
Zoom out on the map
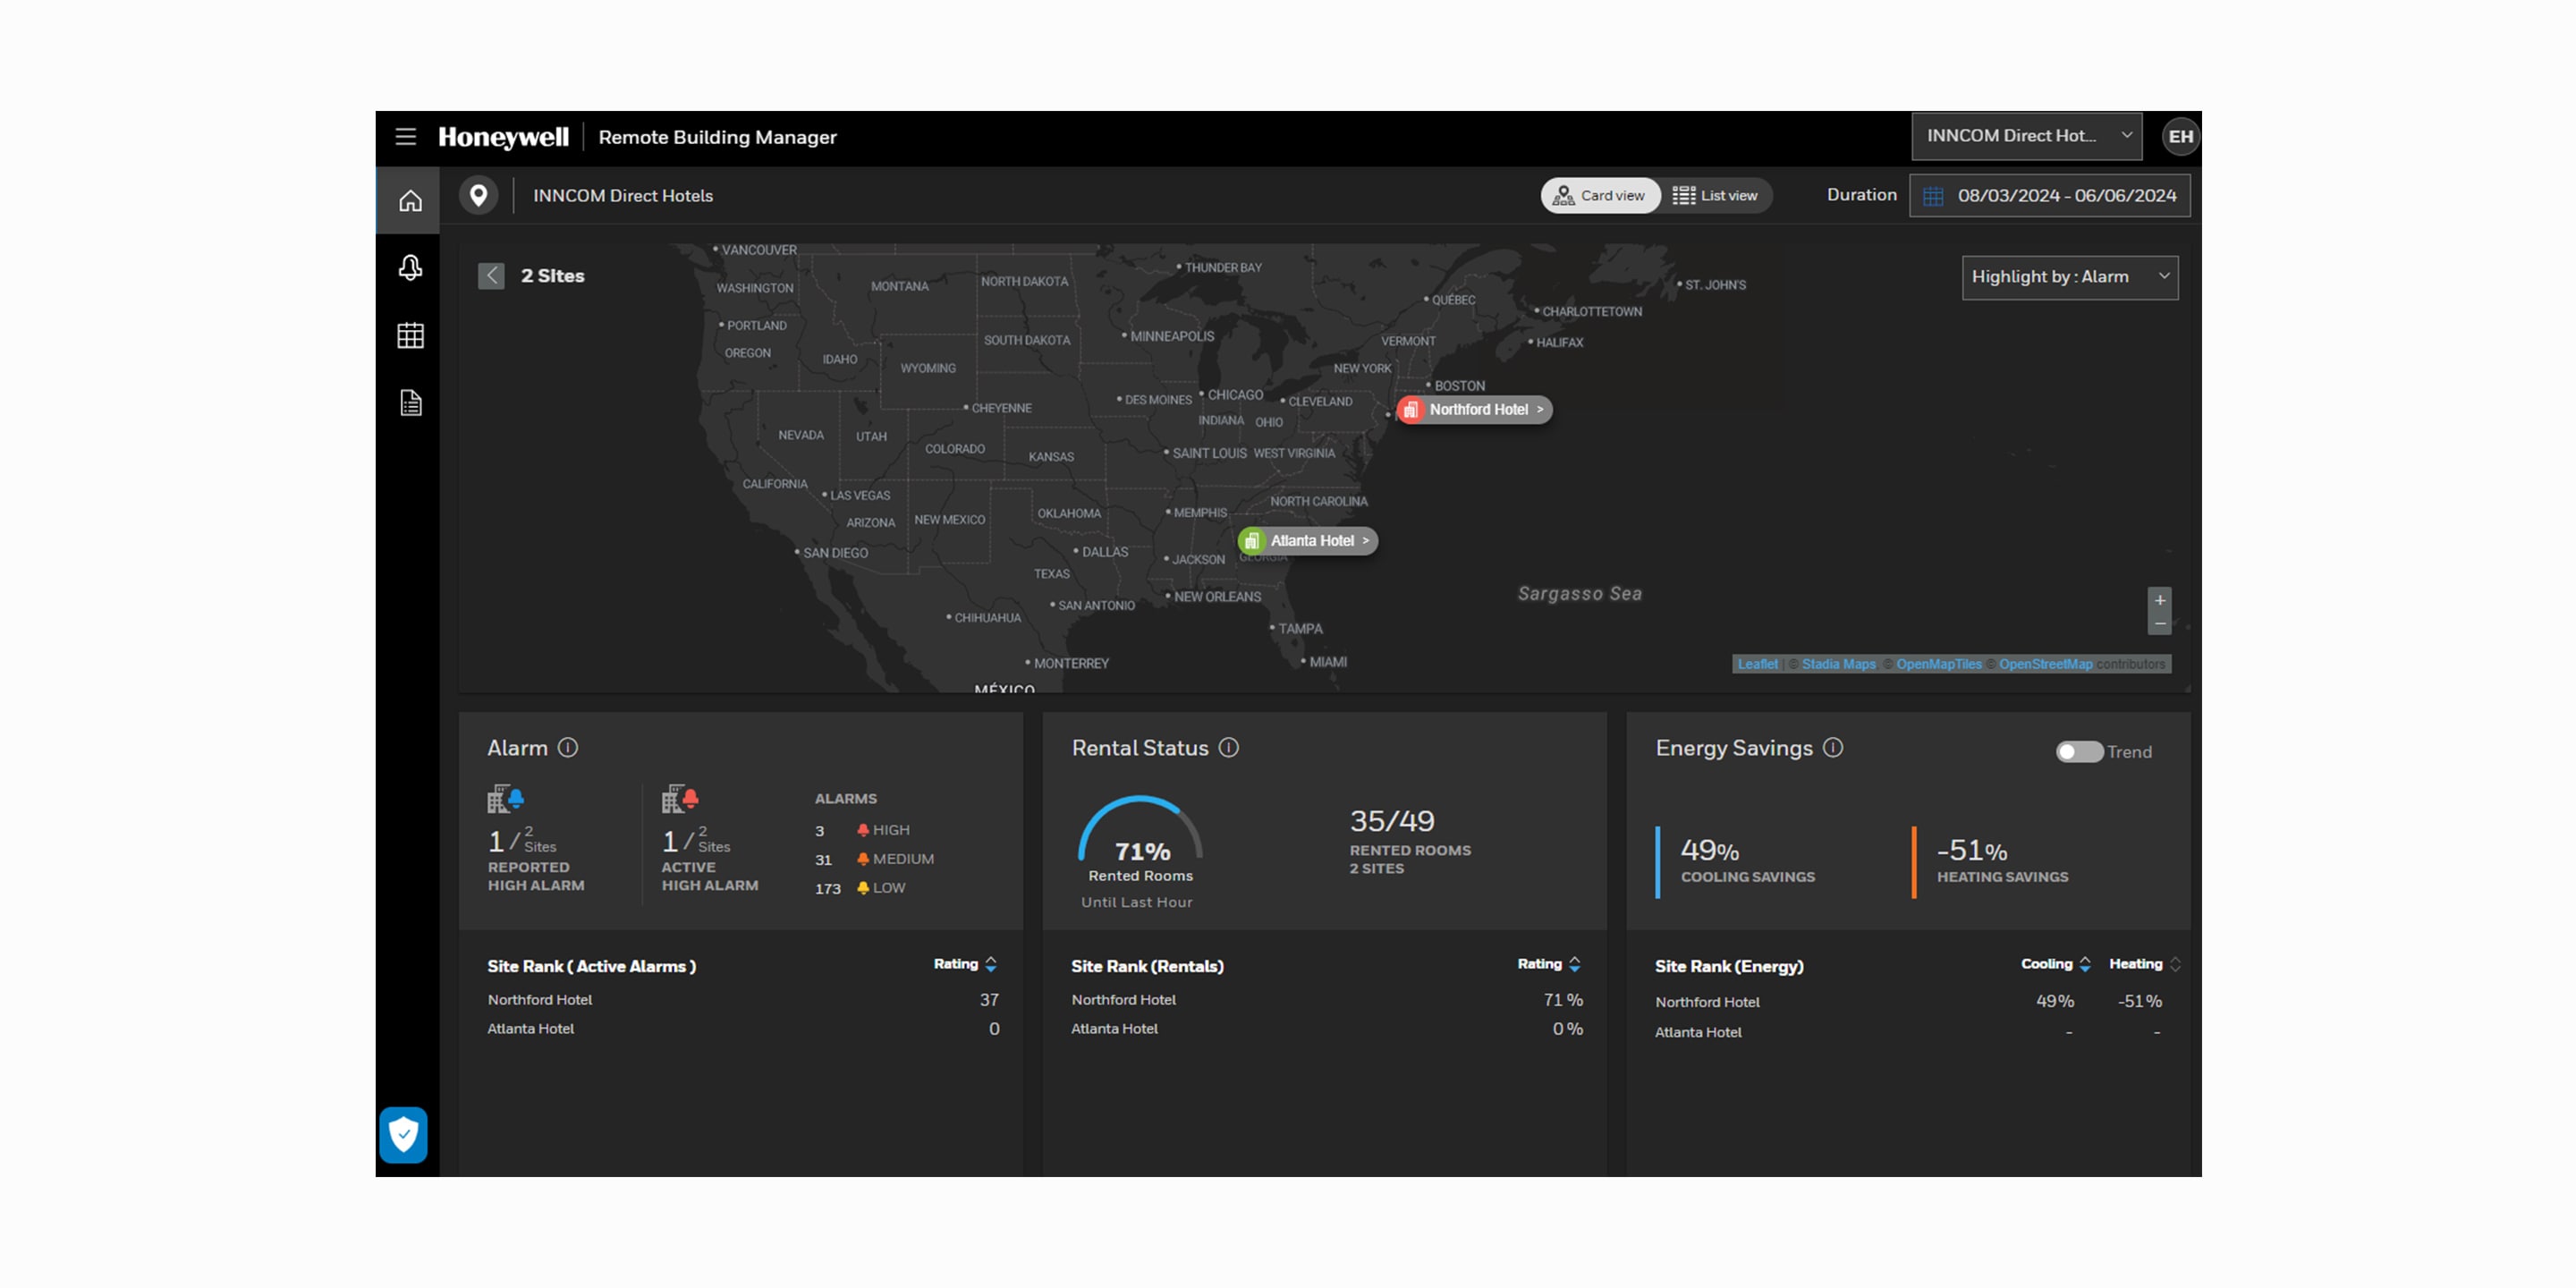(2160, 624)
